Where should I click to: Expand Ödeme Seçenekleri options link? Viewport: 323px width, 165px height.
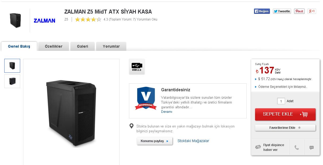coord(283,87)
